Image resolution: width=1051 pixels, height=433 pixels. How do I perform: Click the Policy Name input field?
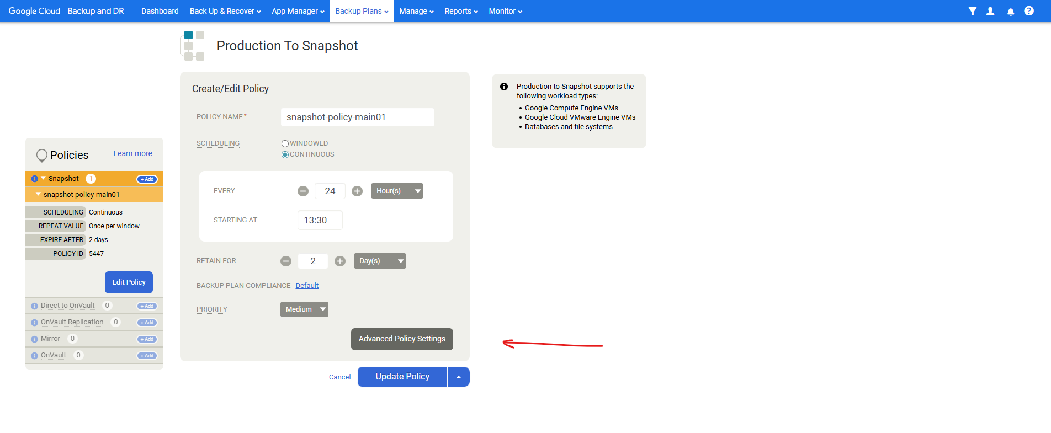(x=358, y=117)
